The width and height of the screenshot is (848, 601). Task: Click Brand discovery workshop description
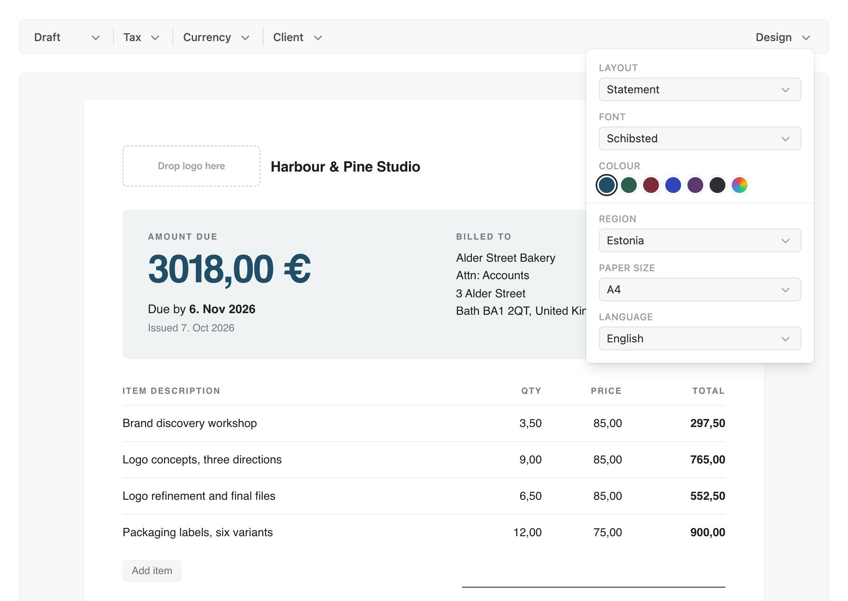(x=189, y=423)
